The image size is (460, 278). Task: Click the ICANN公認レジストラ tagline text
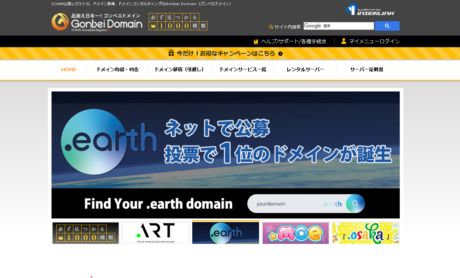(141, 4)
